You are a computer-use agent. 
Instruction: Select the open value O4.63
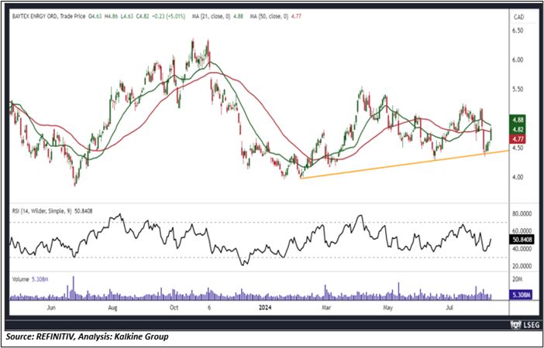(95, 16)
